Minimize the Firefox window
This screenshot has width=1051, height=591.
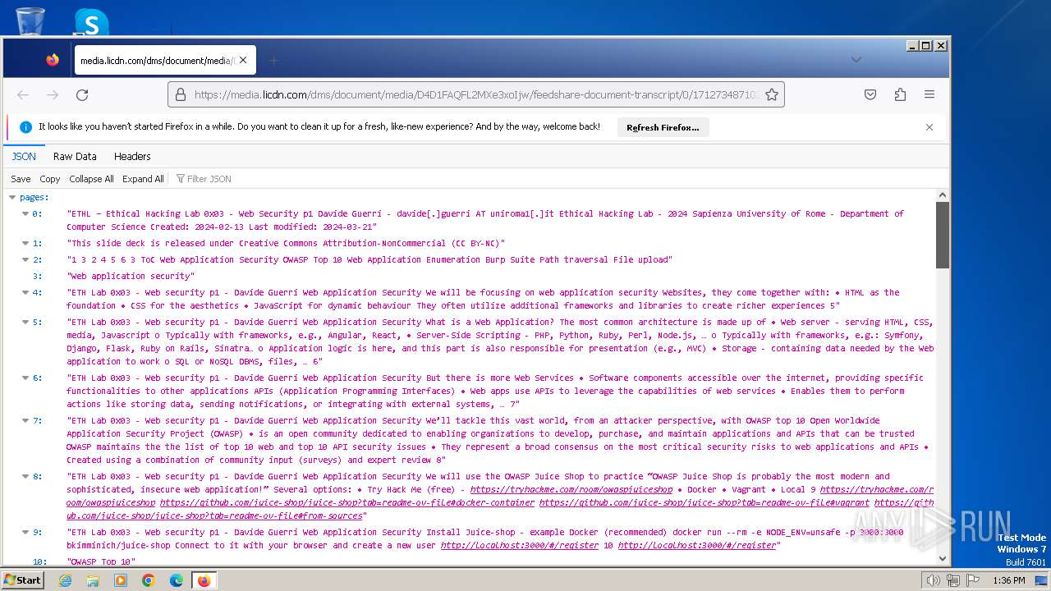tap(912, 46)
